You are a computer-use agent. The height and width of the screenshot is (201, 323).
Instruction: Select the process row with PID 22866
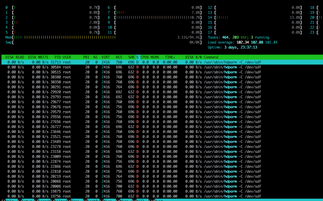(162, 166)
